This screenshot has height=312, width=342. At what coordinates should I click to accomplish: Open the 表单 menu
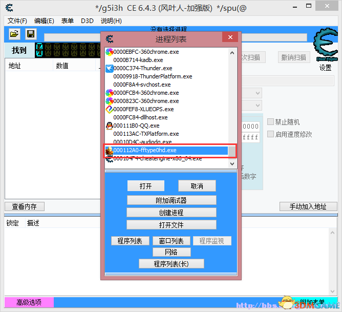pos(67,21)
